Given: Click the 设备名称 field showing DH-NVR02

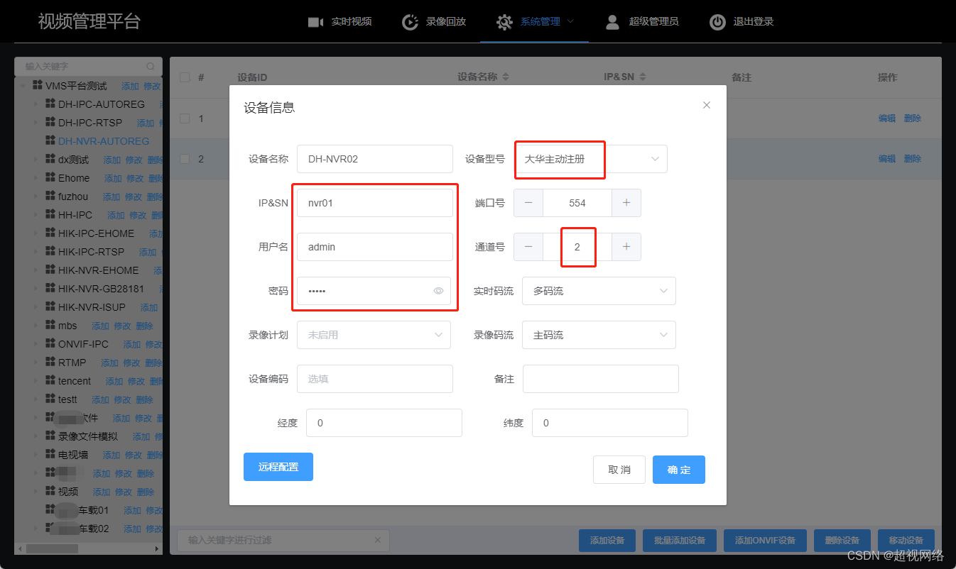Looking at the screenshot, I should pyautogui.click(x=375, y=159).
